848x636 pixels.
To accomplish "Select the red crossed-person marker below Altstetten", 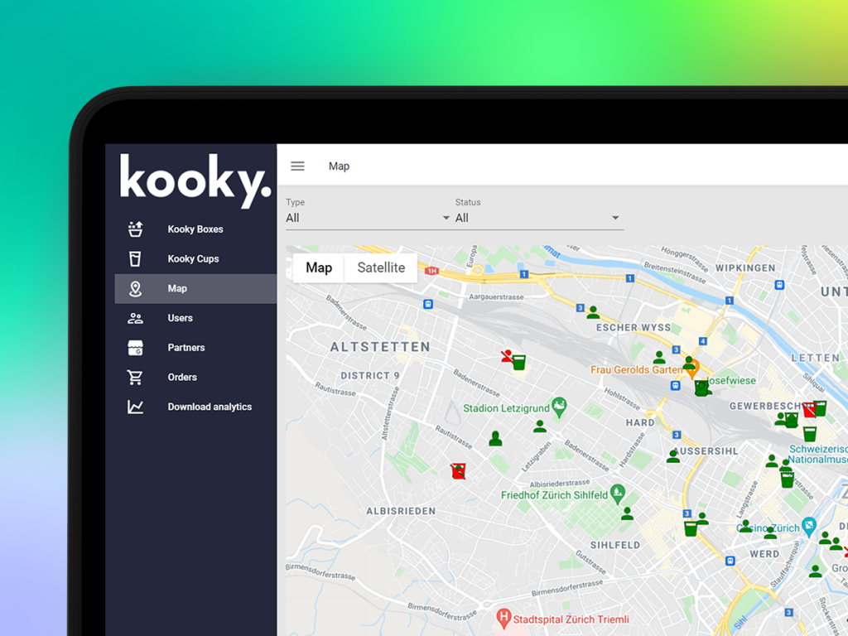I will point(507,356).
